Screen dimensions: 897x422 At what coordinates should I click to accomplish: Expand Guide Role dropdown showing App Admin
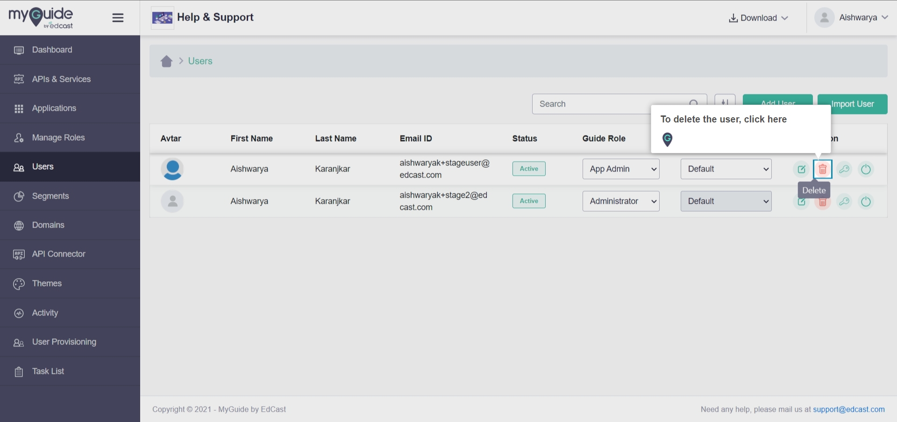[621, 169]
